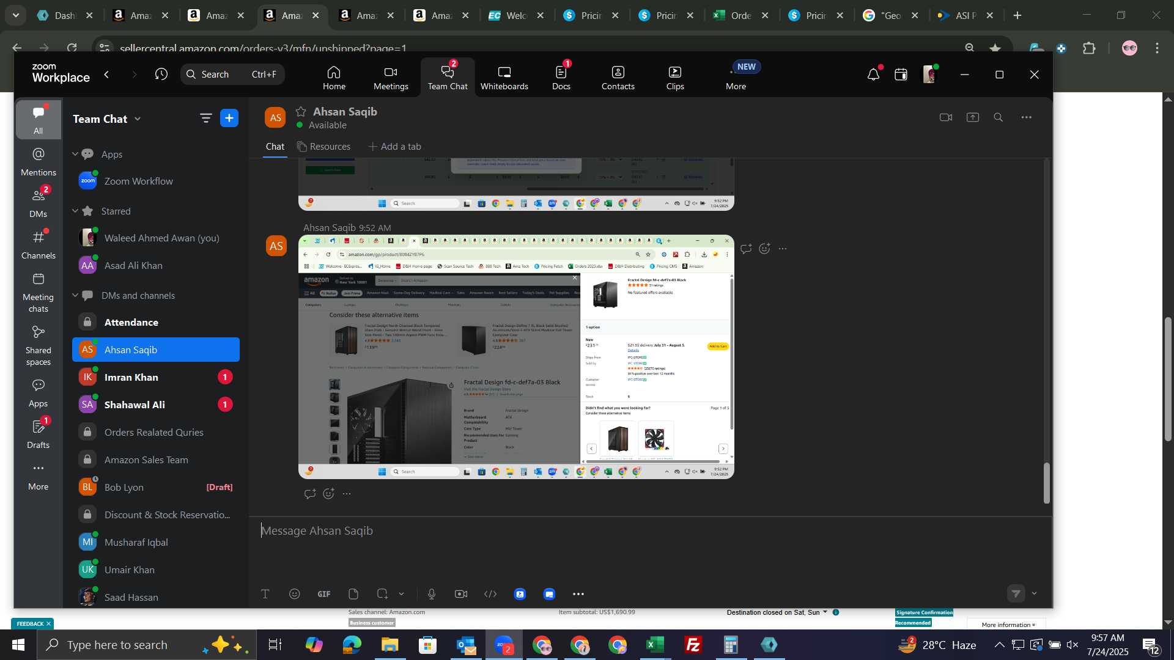The height and width of the screenshot is (660, 1174).
Task: Open the More menu with NEW badge
Action: click(x=736, y=78)
